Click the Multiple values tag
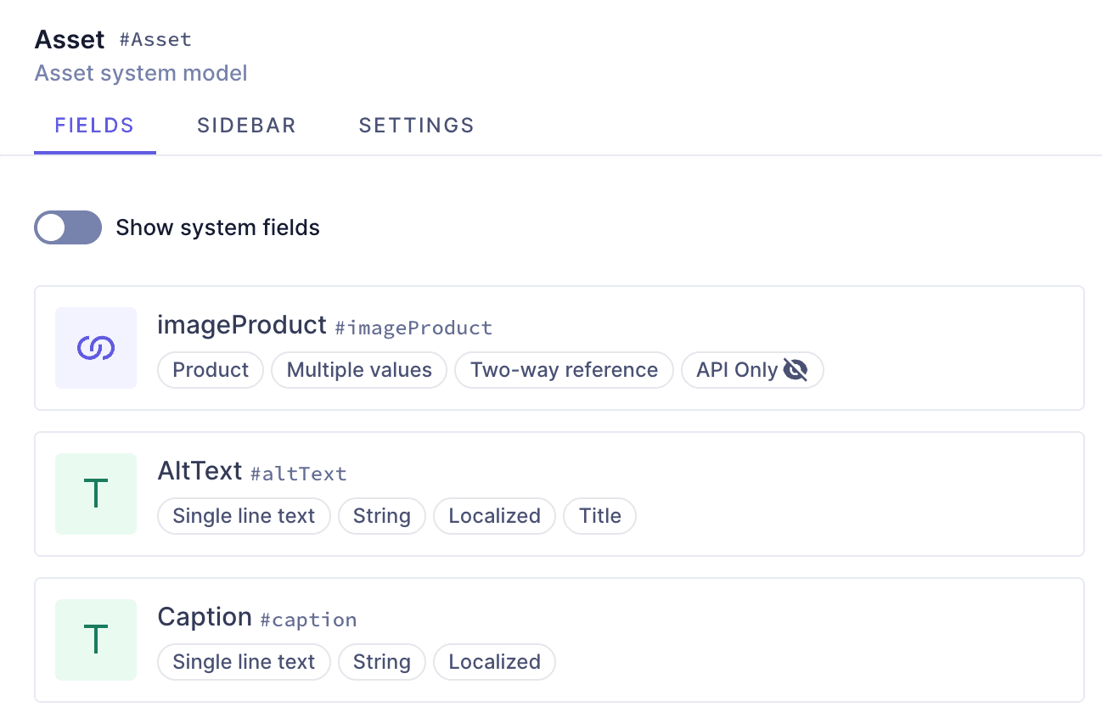Viewport: 1102px width, 718px height. [359, 370]
